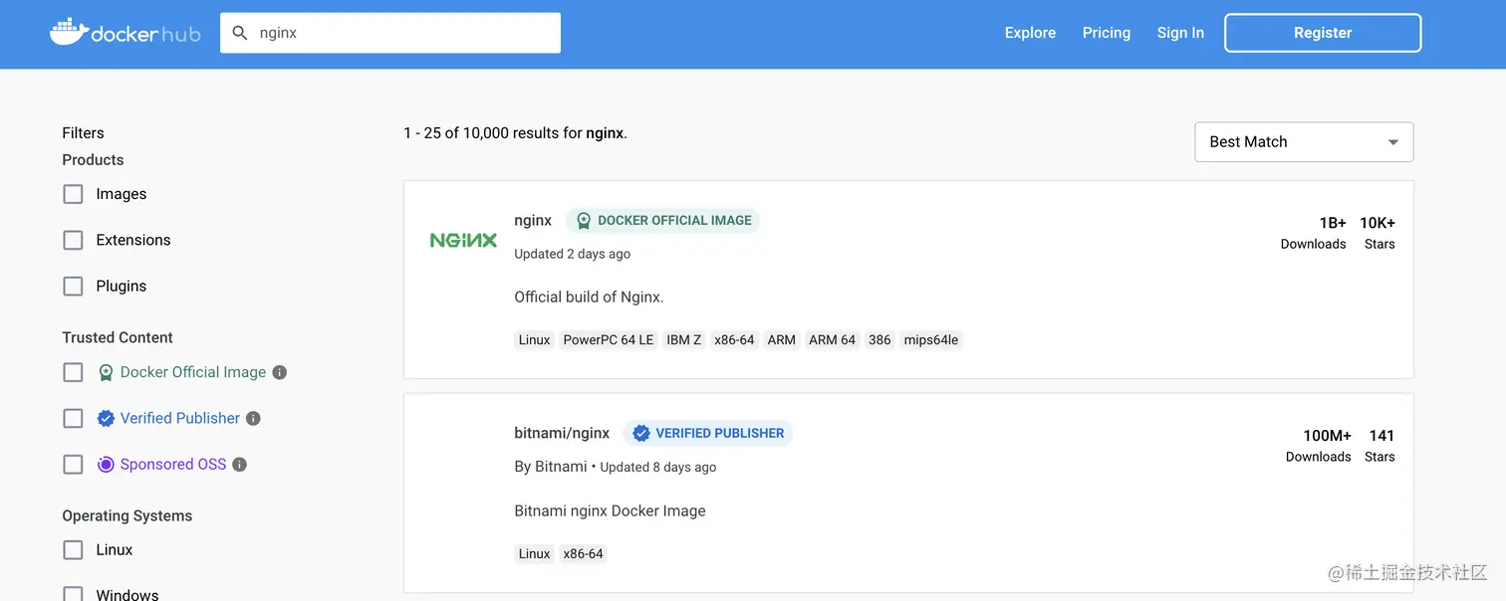Click the Docker Hub whale logo
Screen dimensions: 1506x601
click(69, 32)
